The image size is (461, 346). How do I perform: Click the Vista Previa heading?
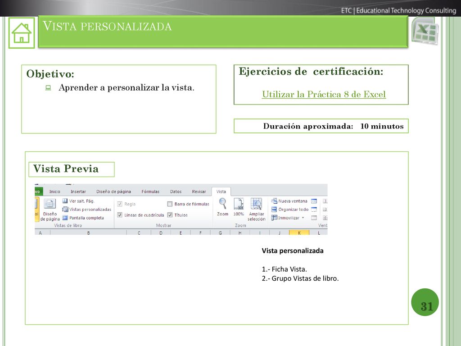[66, 169]
